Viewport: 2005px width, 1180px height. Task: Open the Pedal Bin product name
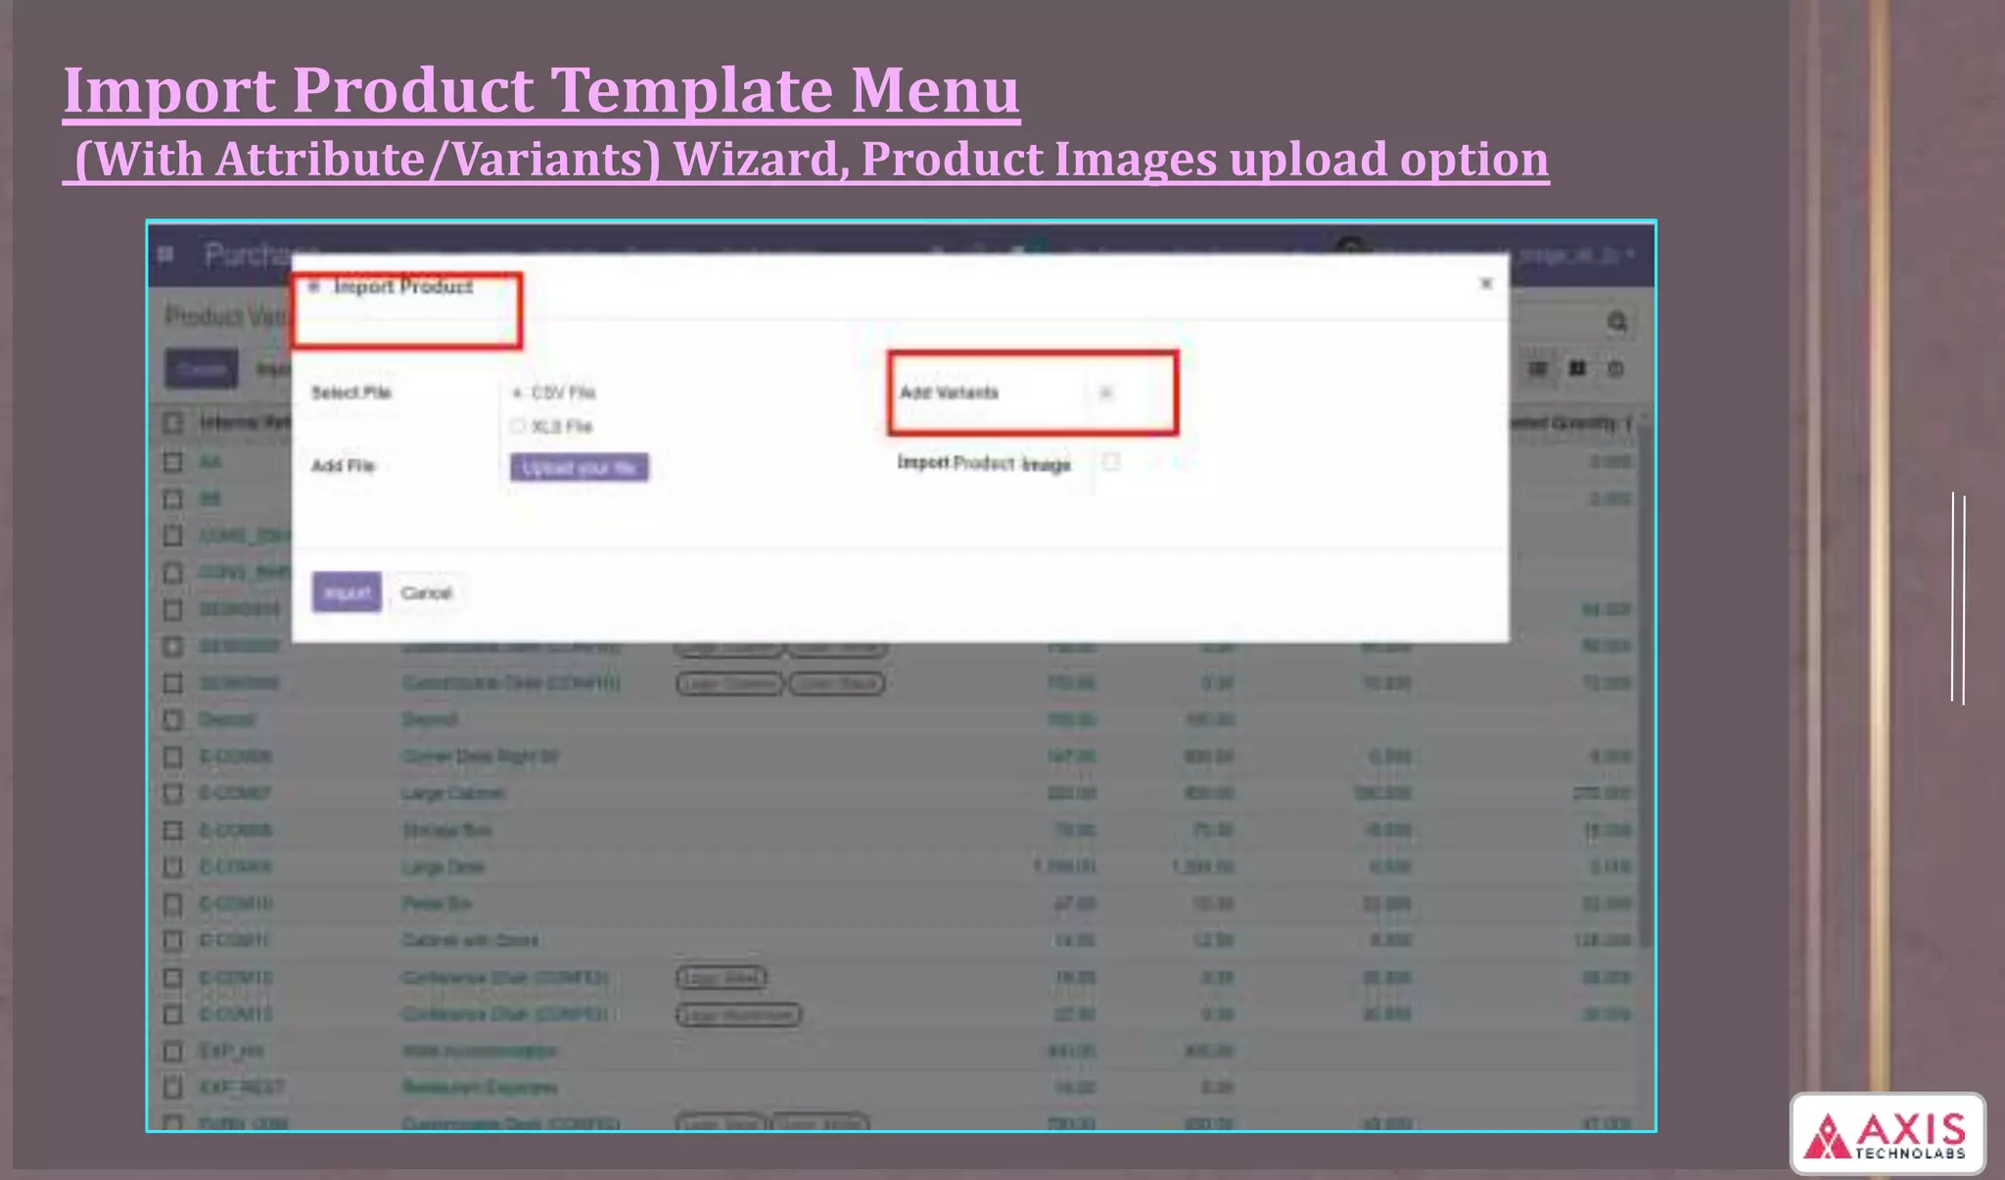click(437, 904)
